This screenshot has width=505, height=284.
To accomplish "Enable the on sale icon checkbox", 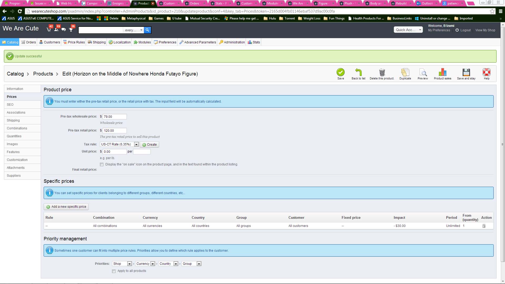I will pos(102,165).
